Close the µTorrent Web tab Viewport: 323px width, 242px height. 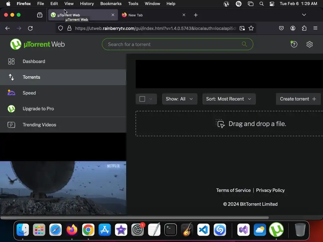[x=113, y=15]
